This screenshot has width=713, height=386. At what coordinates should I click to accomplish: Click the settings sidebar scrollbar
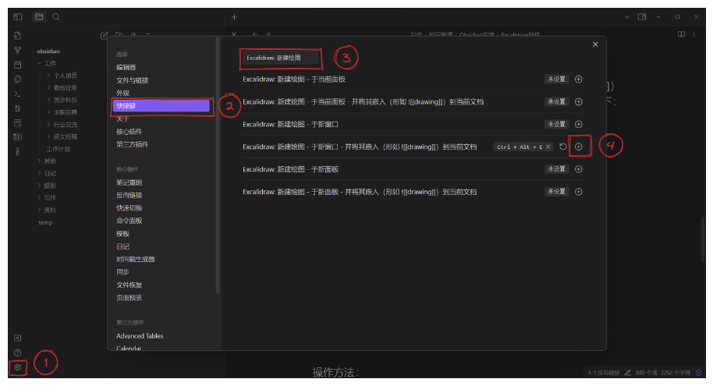point(218,166)
